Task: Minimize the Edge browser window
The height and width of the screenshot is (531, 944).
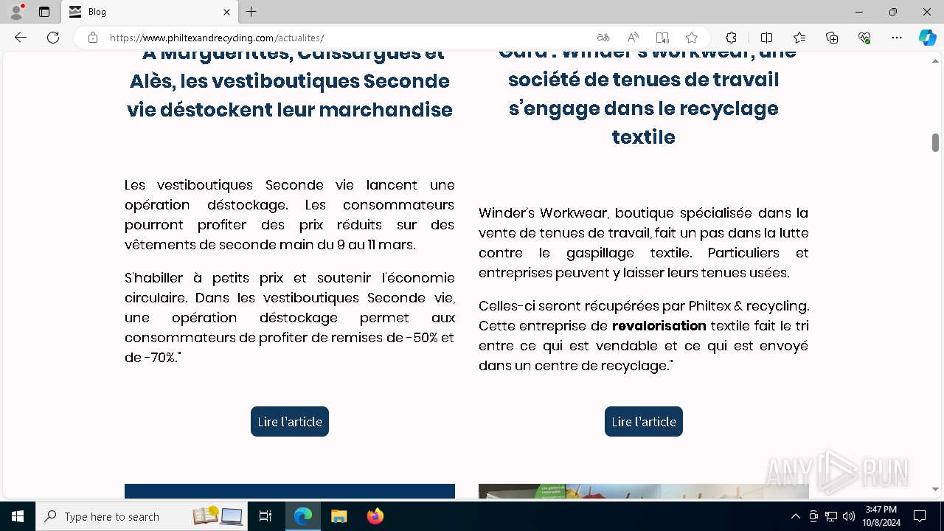Action: coord(859,12)
